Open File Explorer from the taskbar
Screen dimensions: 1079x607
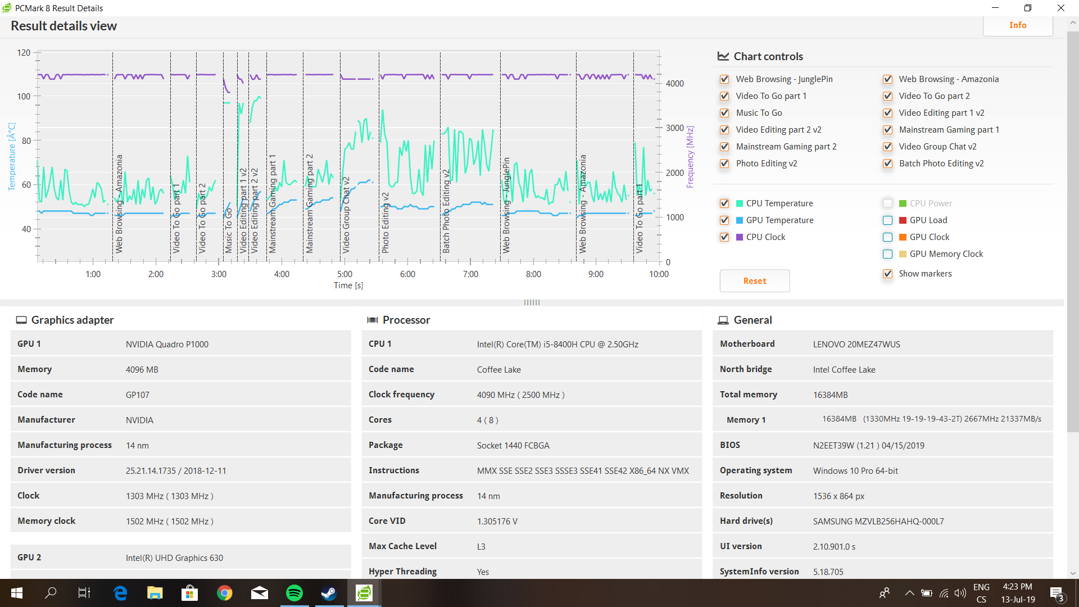pos(155,593)
